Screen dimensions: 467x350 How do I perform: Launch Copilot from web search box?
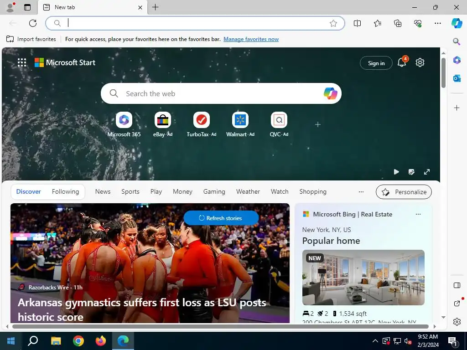330,93
